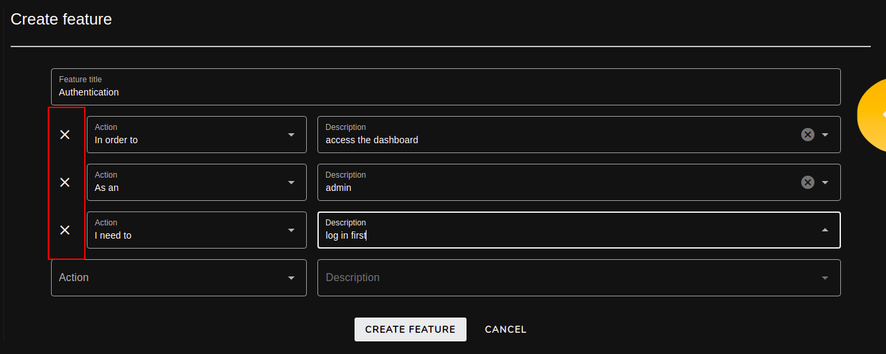Viewport: 886px width, 354px height.
Task: Click the Create Feature button
Action: (410, 329)
